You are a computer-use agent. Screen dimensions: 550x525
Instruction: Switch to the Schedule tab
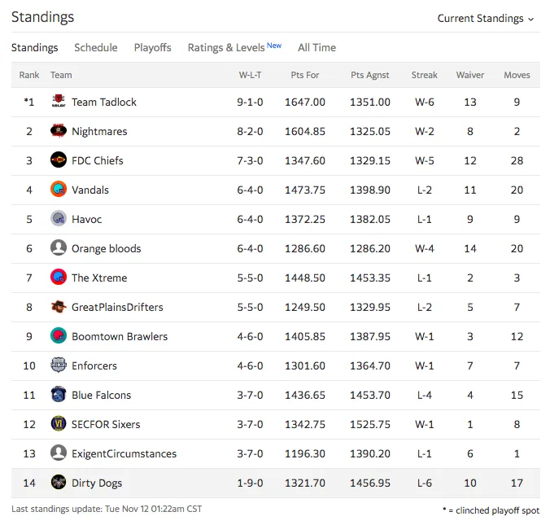coord(96,47)
